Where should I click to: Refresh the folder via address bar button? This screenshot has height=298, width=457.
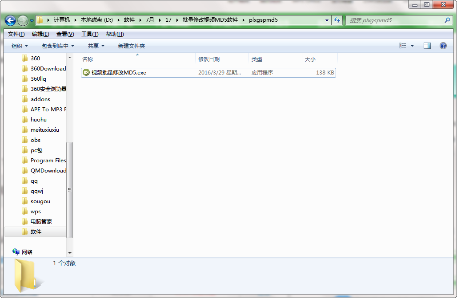click(337, 20)
